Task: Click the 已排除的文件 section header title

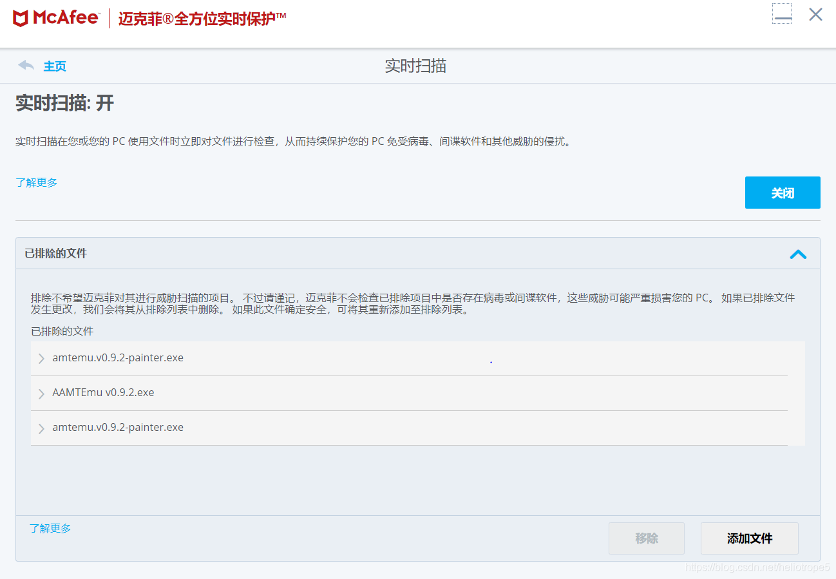Action: pos(56,254)
